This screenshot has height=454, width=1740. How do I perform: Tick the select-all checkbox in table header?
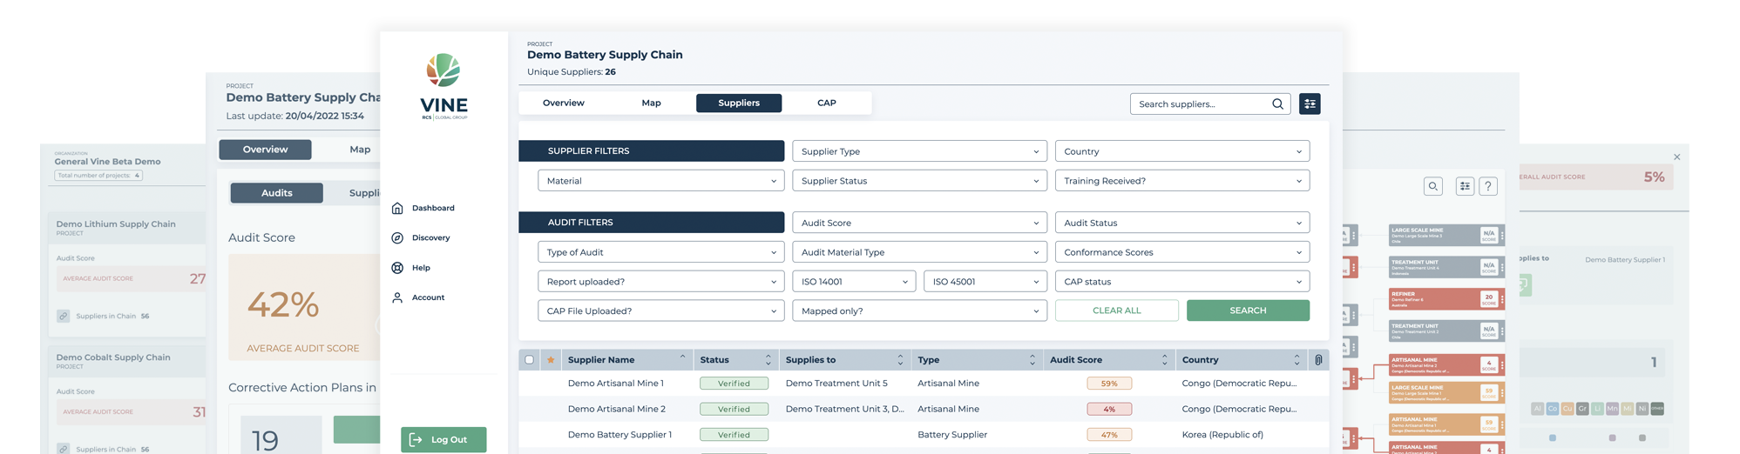529,360
